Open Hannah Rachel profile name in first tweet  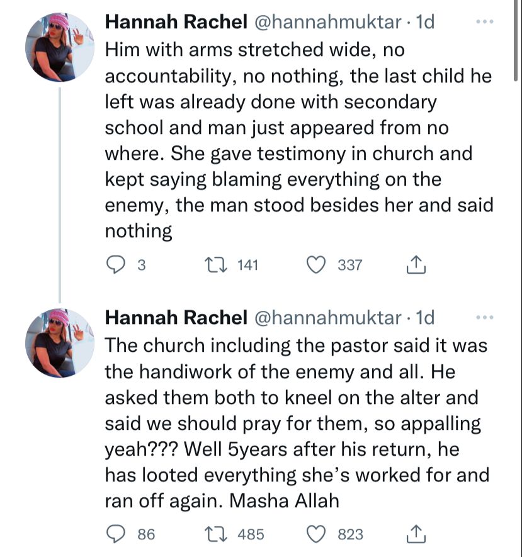[175, 22]
